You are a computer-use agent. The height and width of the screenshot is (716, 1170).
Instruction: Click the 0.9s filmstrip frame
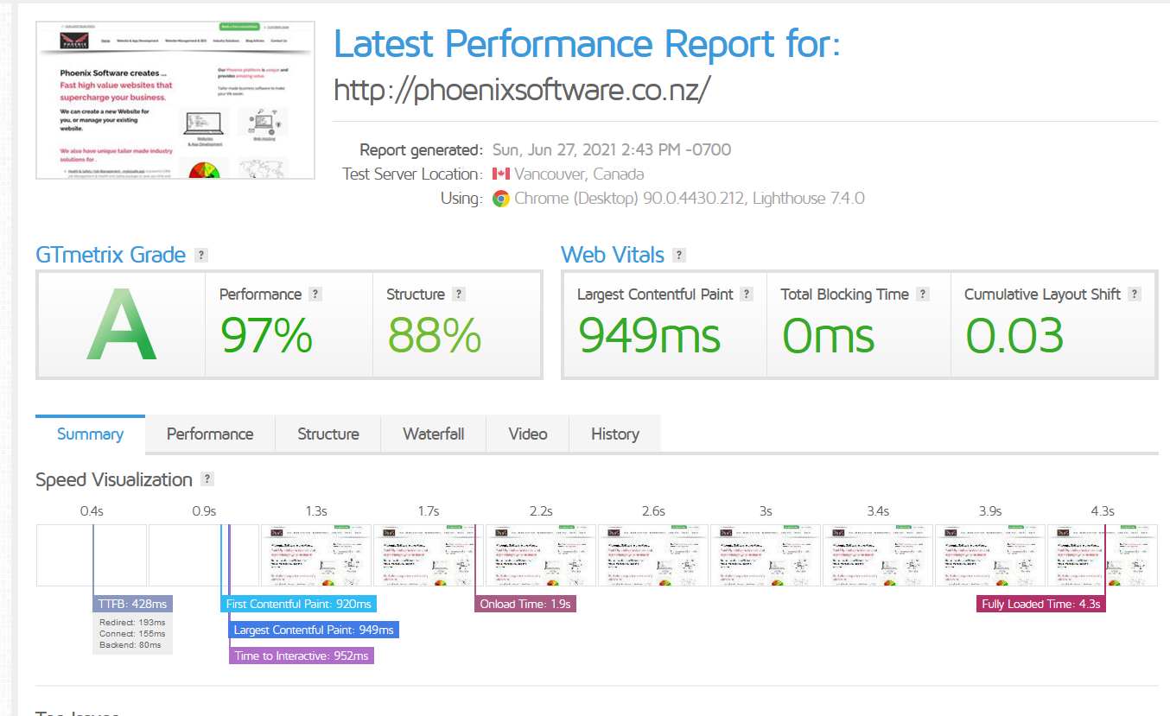[204, 555]
